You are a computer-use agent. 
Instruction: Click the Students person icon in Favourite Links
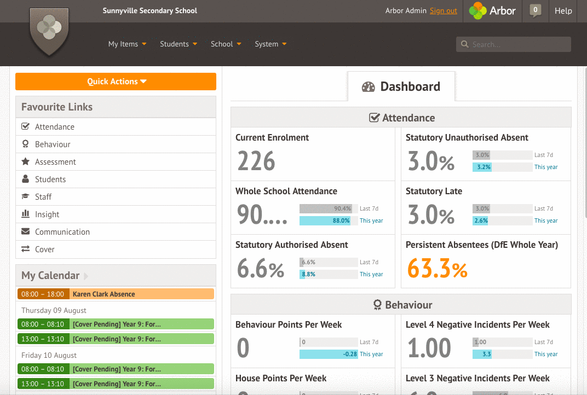(25, 179)
